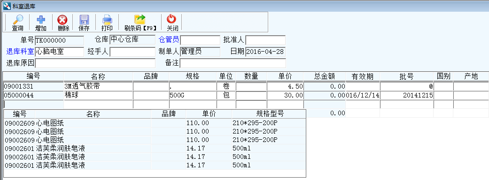Click the 规格型号 column header in popup

pyautogui.click(x=269, y=114)
